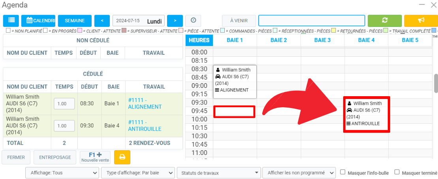Go to next day arrow
The height and width of the screenshot is (179, 438).
(175, 21)
